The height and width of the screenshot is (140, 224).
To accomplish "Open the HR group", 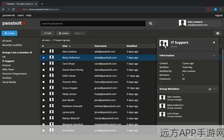I will (x=4, y=57).
